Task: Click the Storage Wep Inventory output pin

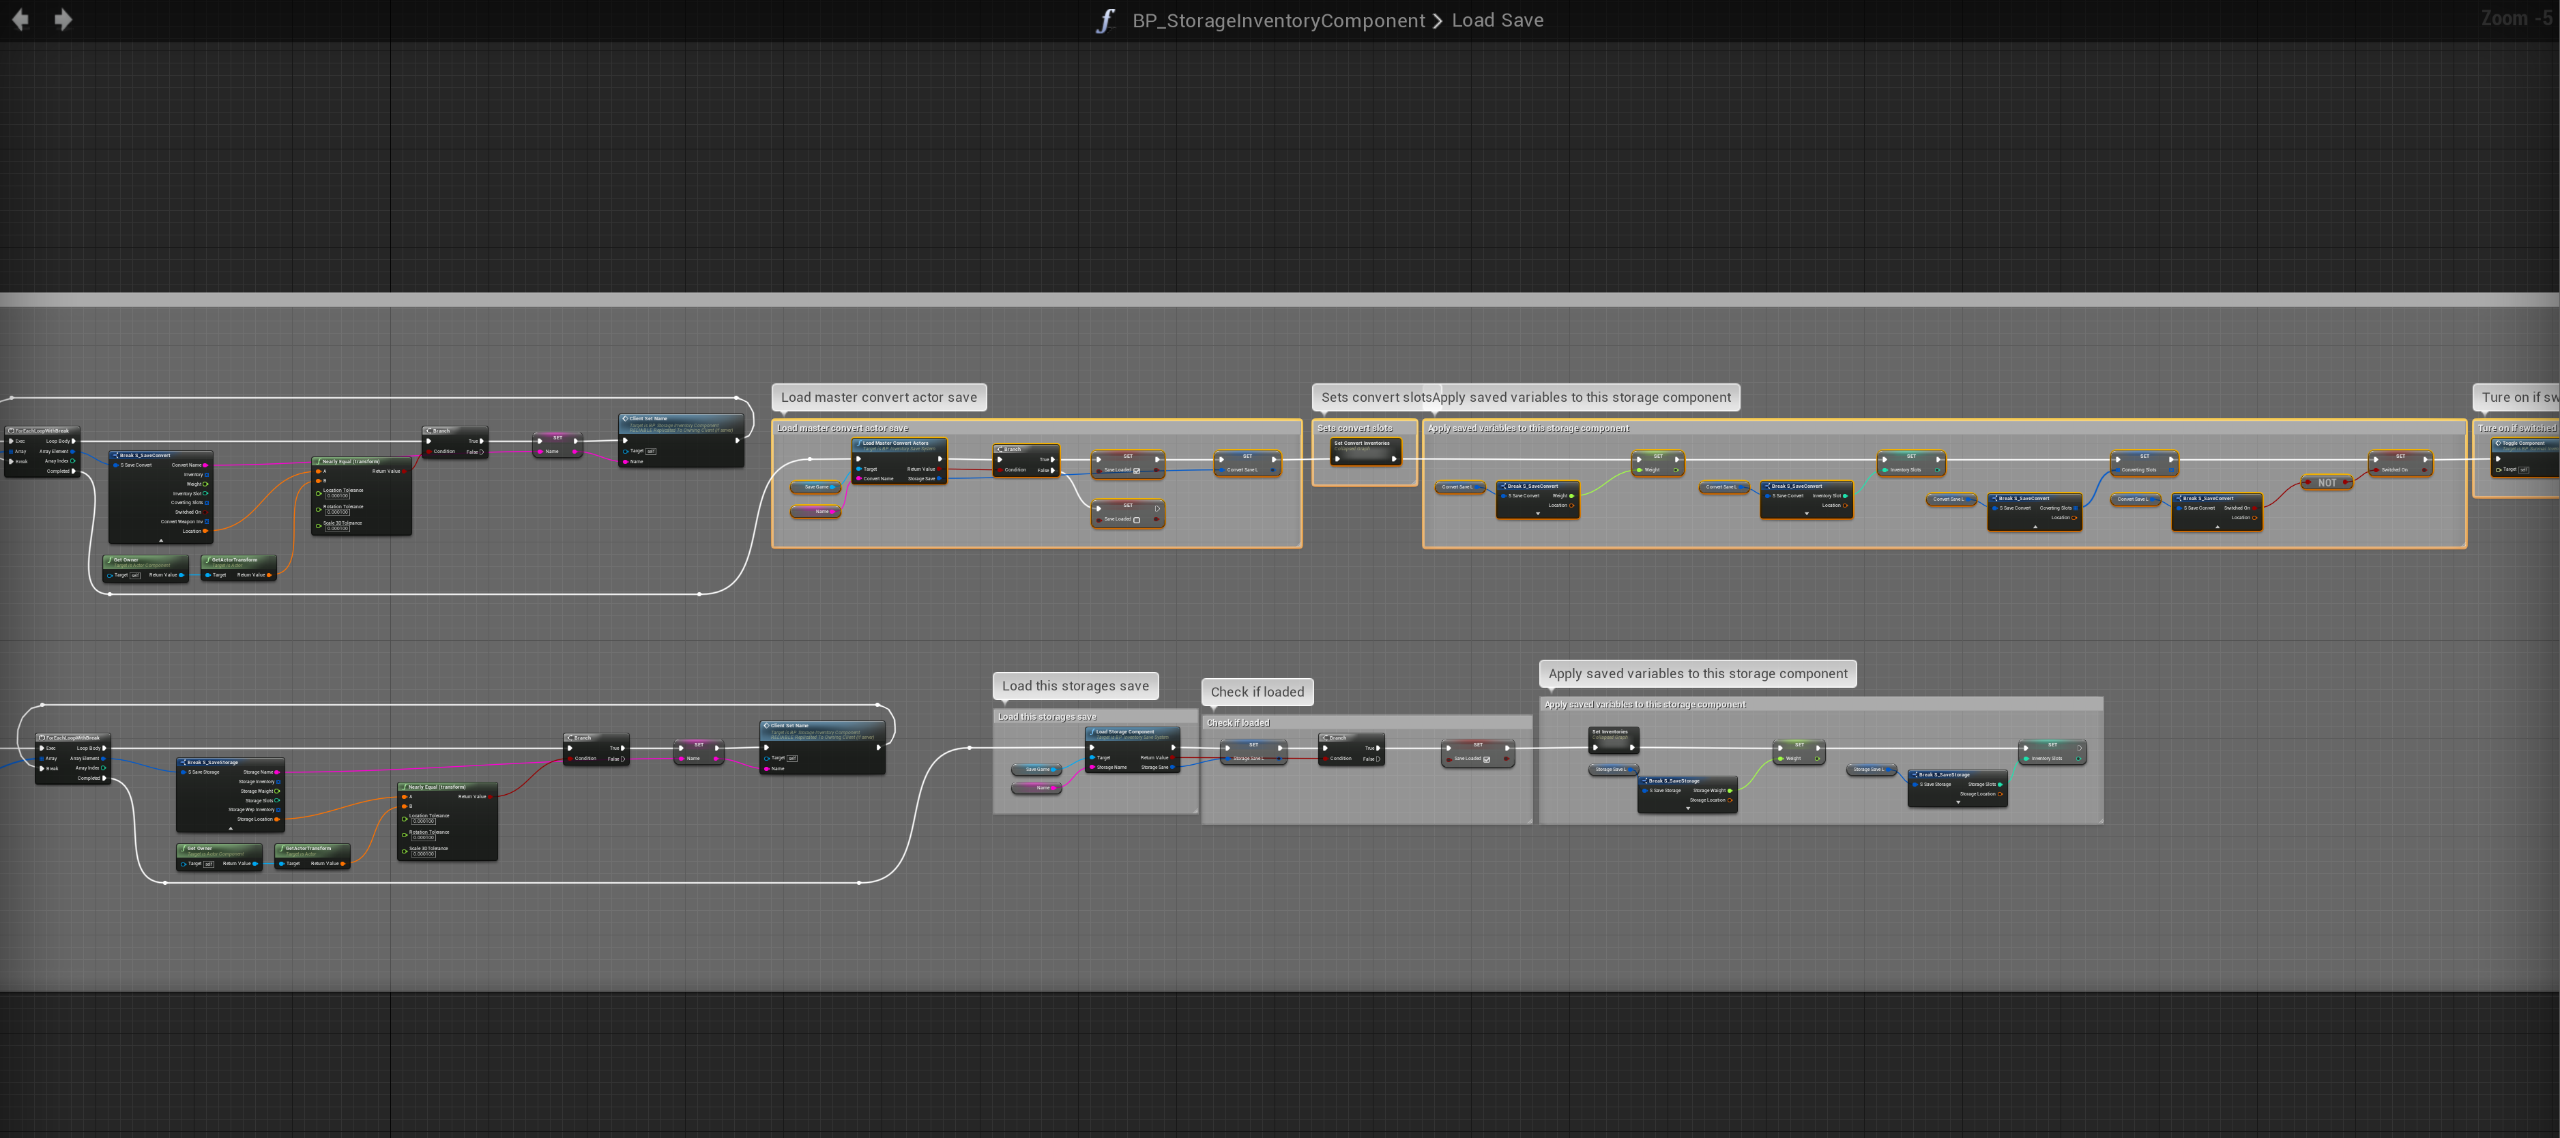Action: [x=277, y=809]
